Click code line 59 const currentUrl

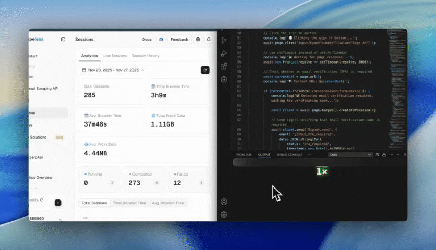point(292,77)
